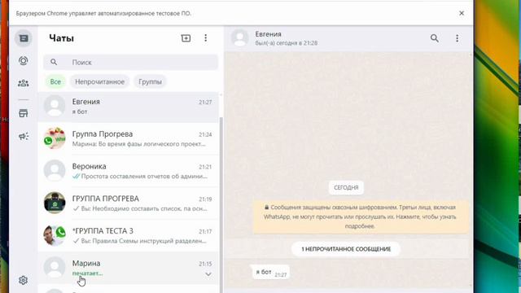Click the encryption notice banner
The width and height of the screenshot is (521, 293).
point(361,216)
